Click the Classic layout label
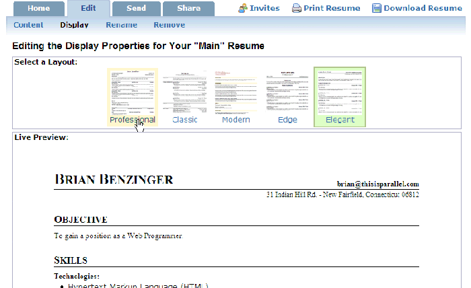 click(x=185, y=120)
